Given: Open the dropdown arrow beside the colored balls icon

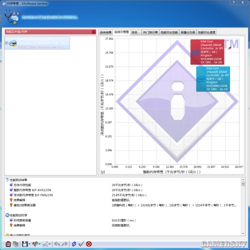Looking at the screenshot, I should 39,244.
